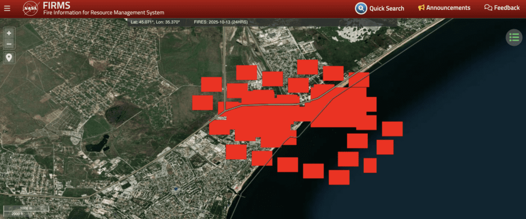The image size is (526, 219).
Task: Zoom out of the map
Action: click(9, 44)
